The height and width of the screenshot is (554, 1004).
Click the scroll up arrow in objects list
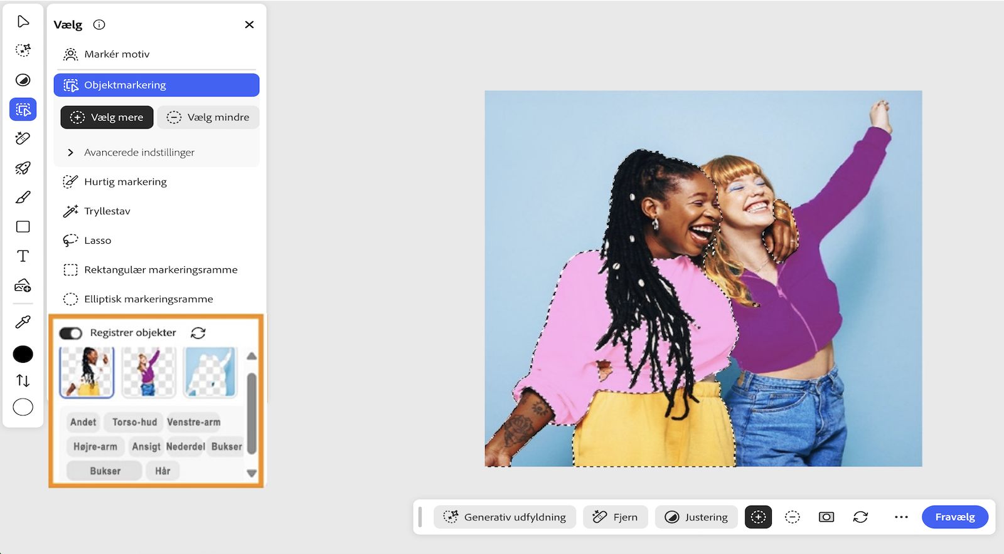[252, 356]
